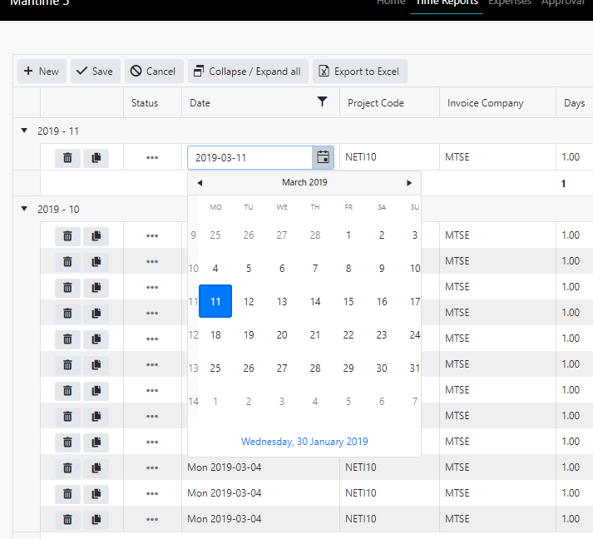Select March 11 in calendar
This screenshot has width=593, height=539.
coord(215,301)
